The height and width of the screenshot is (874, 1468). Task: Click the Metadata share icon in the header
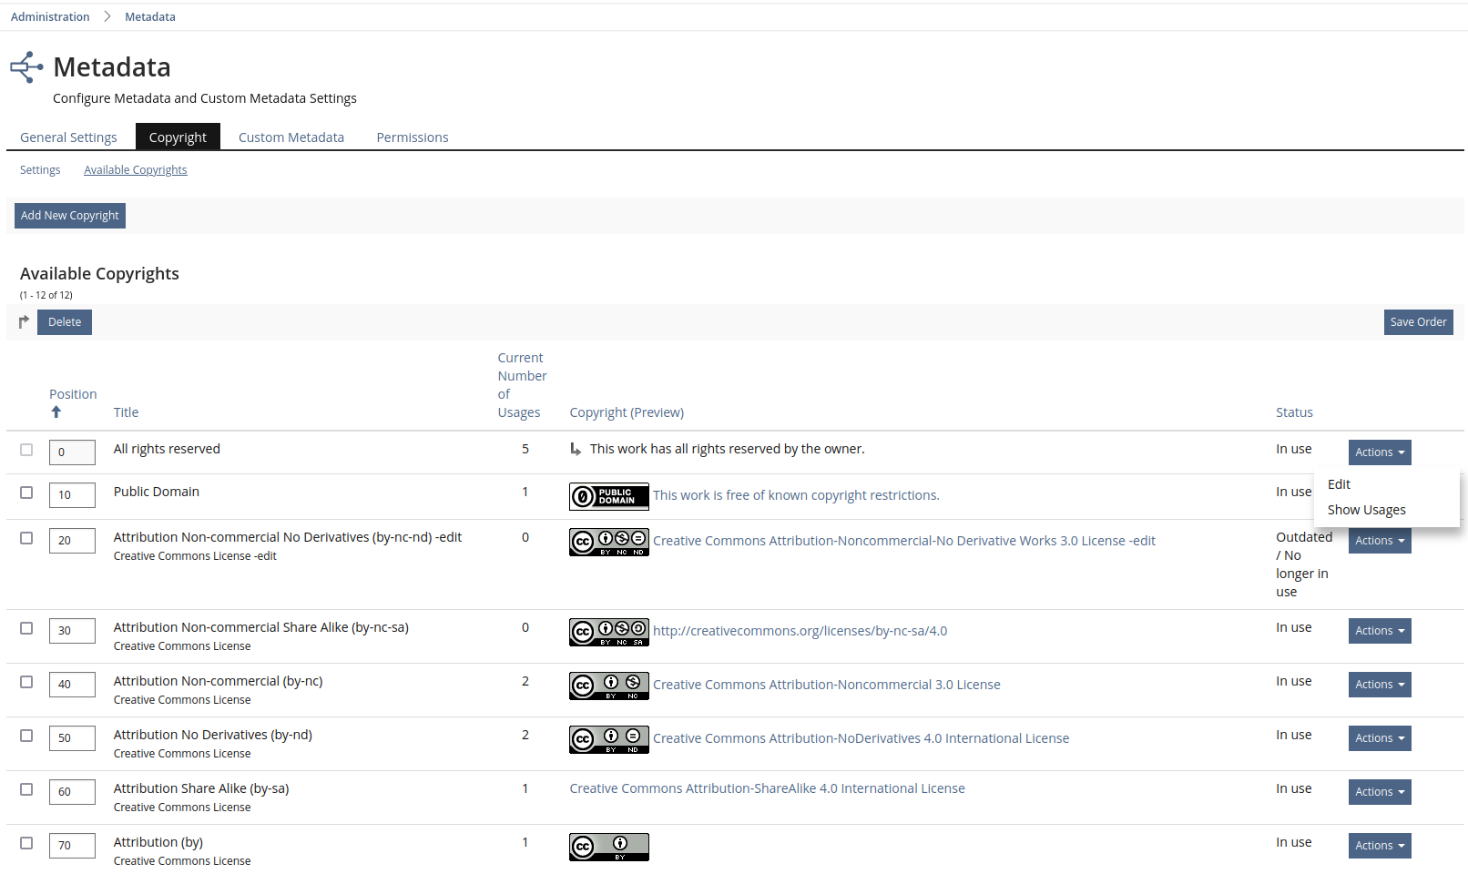(x=25, y=66)
